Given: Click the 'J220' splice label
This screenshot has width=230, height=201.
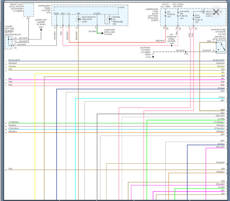Looking at the screenshot, I should pos(172,43).
